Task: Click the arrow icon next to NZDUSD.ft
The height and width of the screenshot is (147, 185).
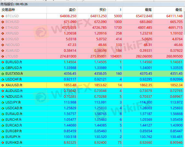Action: point(3,97)
